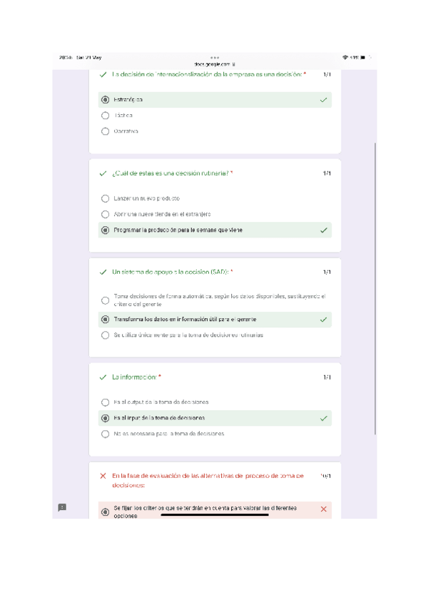Tap the lock icon beside docs.google.com
Screen dimensions: 428x605
234,64
